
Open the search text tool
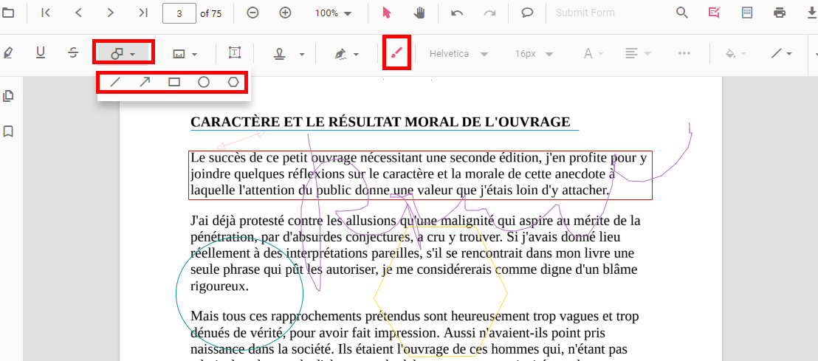682,13
